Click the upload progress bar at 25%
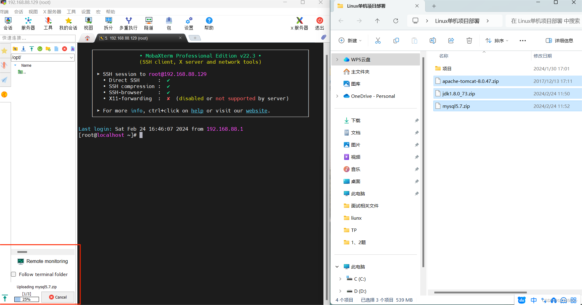 click(x=26, y=299)
